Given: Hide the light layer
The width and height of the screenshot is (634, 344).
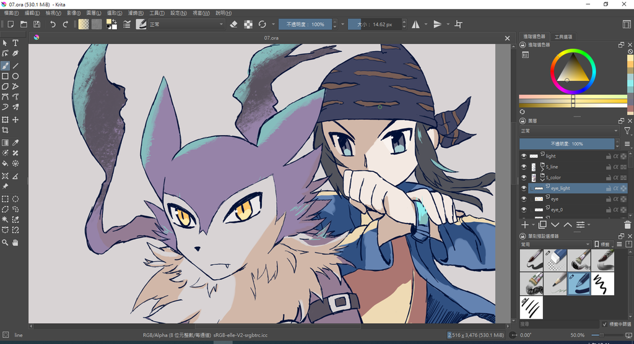Looking at the screenshot, I should tap(524, 156).
